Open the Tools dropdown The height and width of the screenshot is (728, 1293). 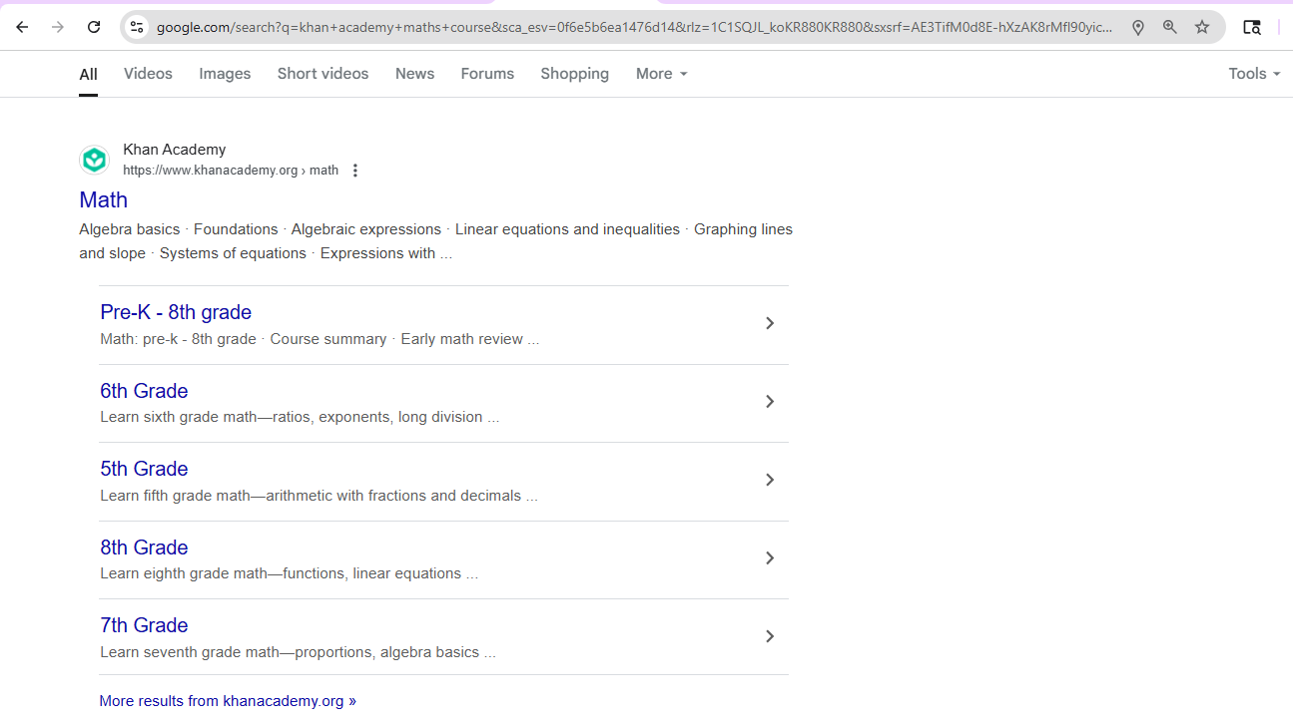(x=1254, y=74)
